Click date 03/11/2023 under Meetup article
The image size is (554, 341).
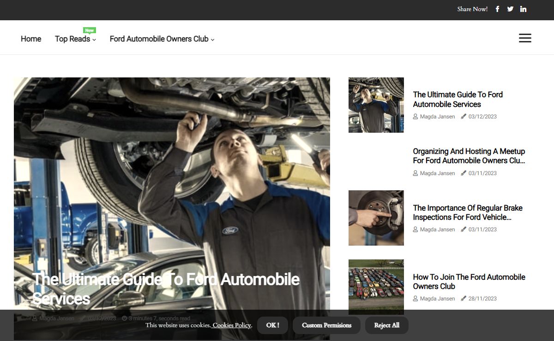click(482, 173)
